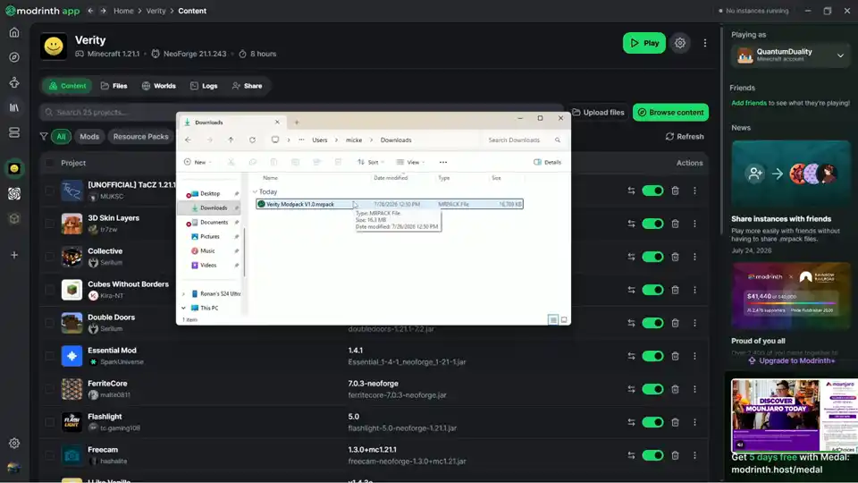Disable the FerriteCore toggle
This screenshot has height=483, width=858.
[x=652, y=389]
